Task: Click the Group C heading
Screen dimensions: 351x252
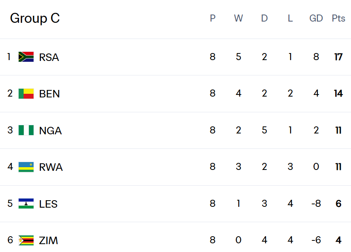Action: (x=35, y=18)
